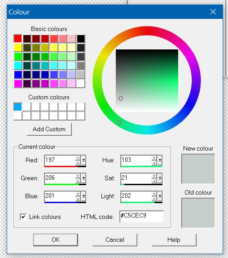228x258 pixels.
Task: Open the Sat value slider dropdown
Action: point(160,178)
